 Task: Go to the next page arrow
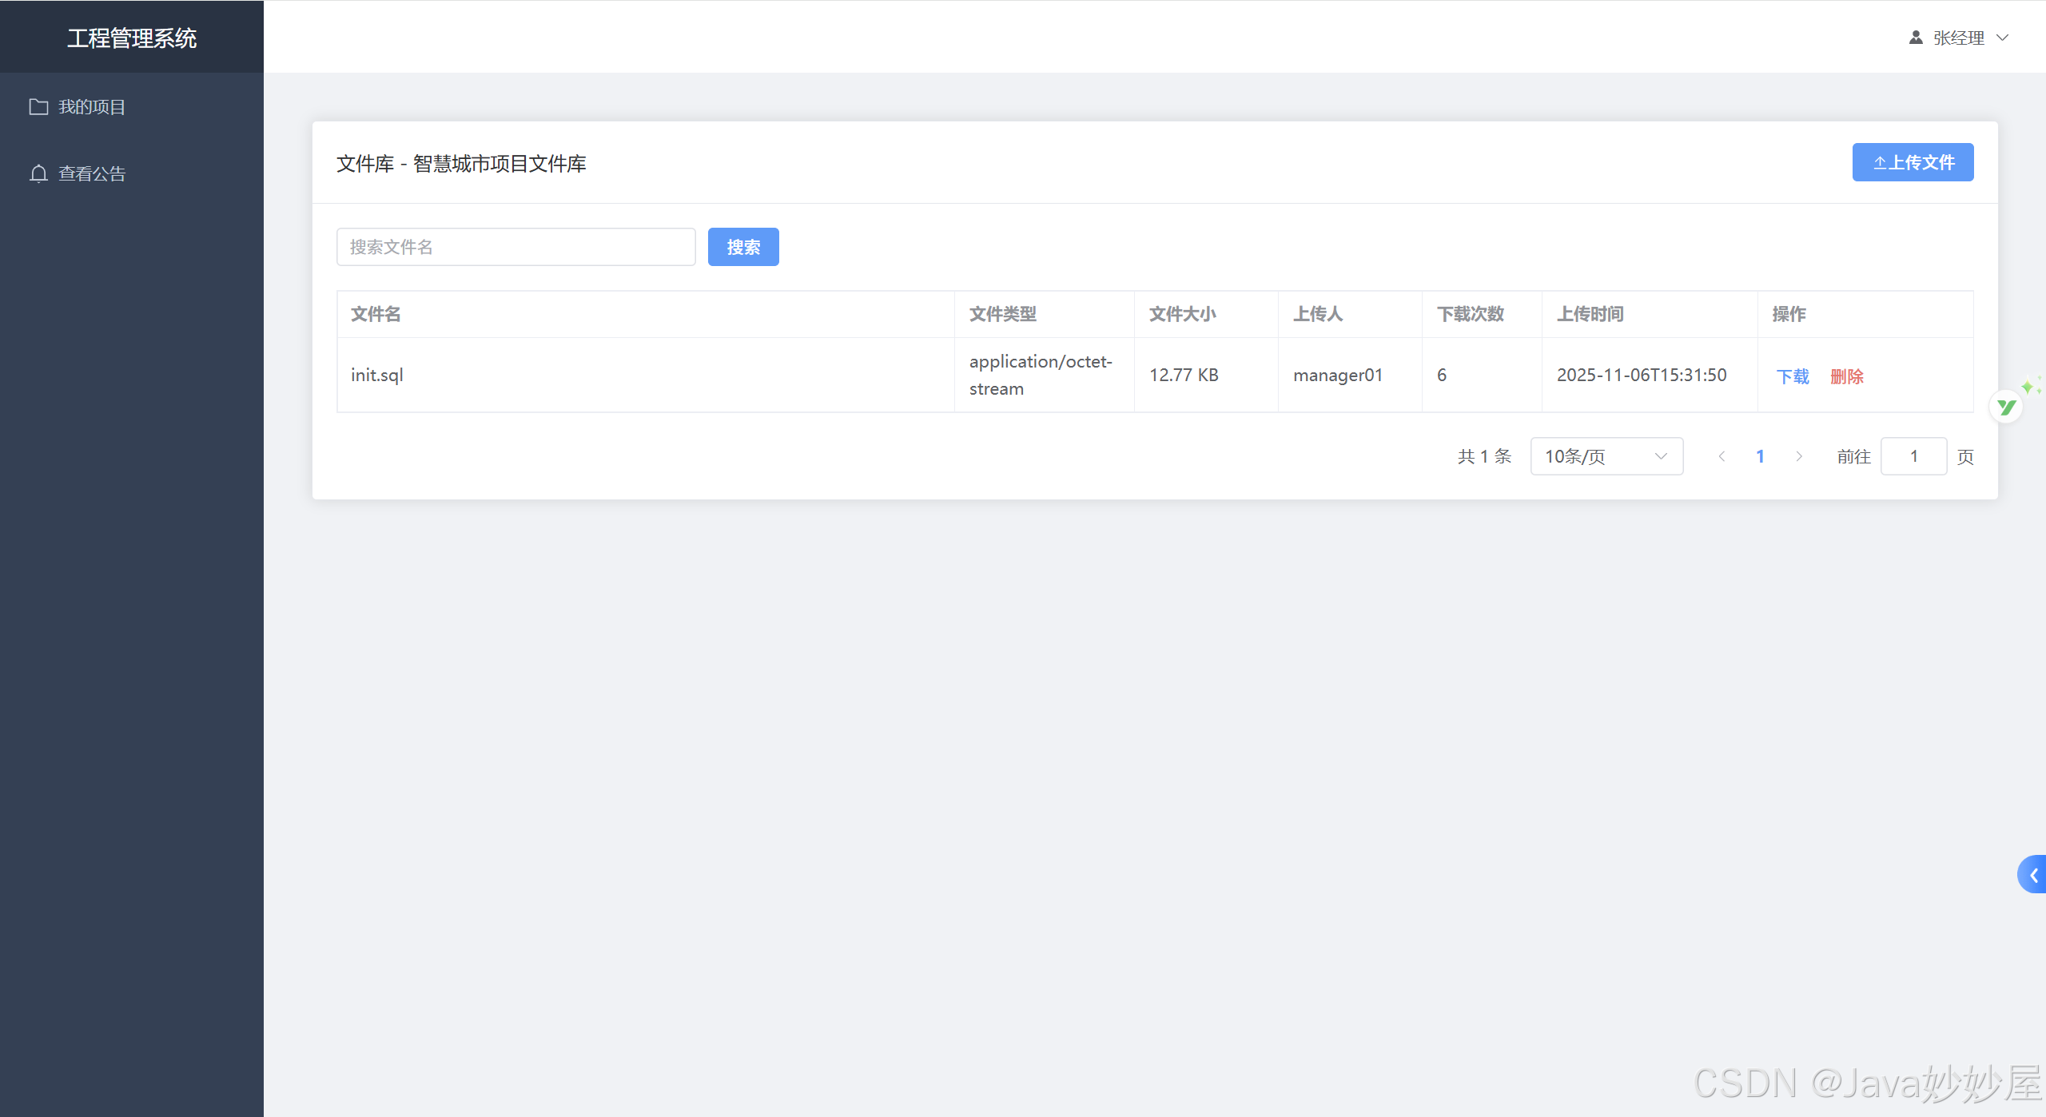(1799, 456)
